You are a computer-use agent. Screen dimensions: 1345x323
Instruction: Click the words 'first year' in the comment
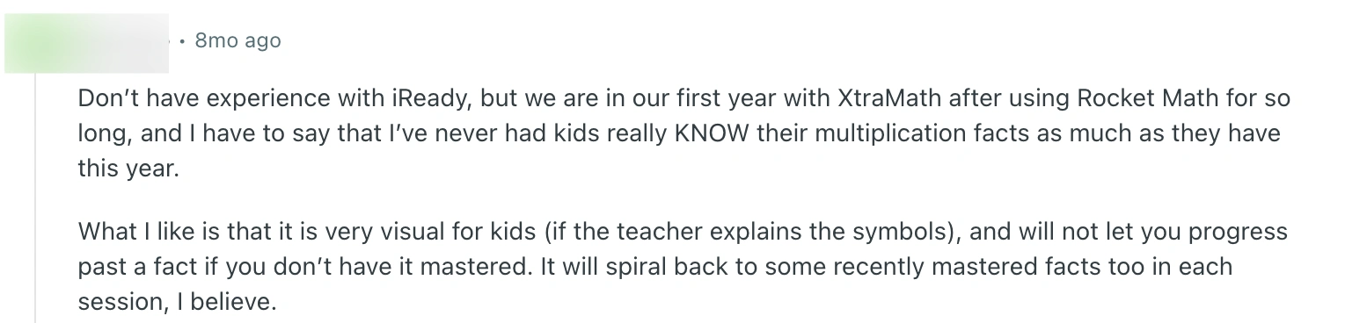click(742, 97)
